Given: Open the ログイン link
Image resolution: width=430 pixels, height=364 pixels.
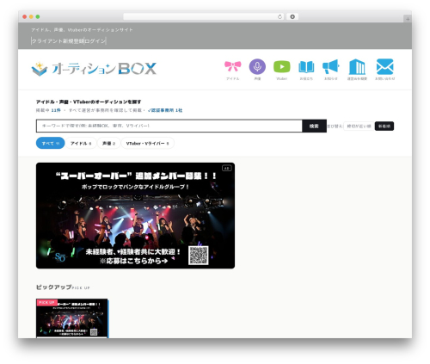Looking at the screenshot, I should [95, 41].
